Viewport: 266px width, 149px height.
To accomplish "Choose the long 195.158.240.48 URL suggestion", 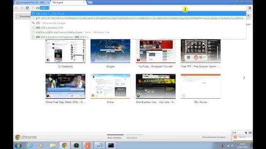I will [x=138, y=18].
